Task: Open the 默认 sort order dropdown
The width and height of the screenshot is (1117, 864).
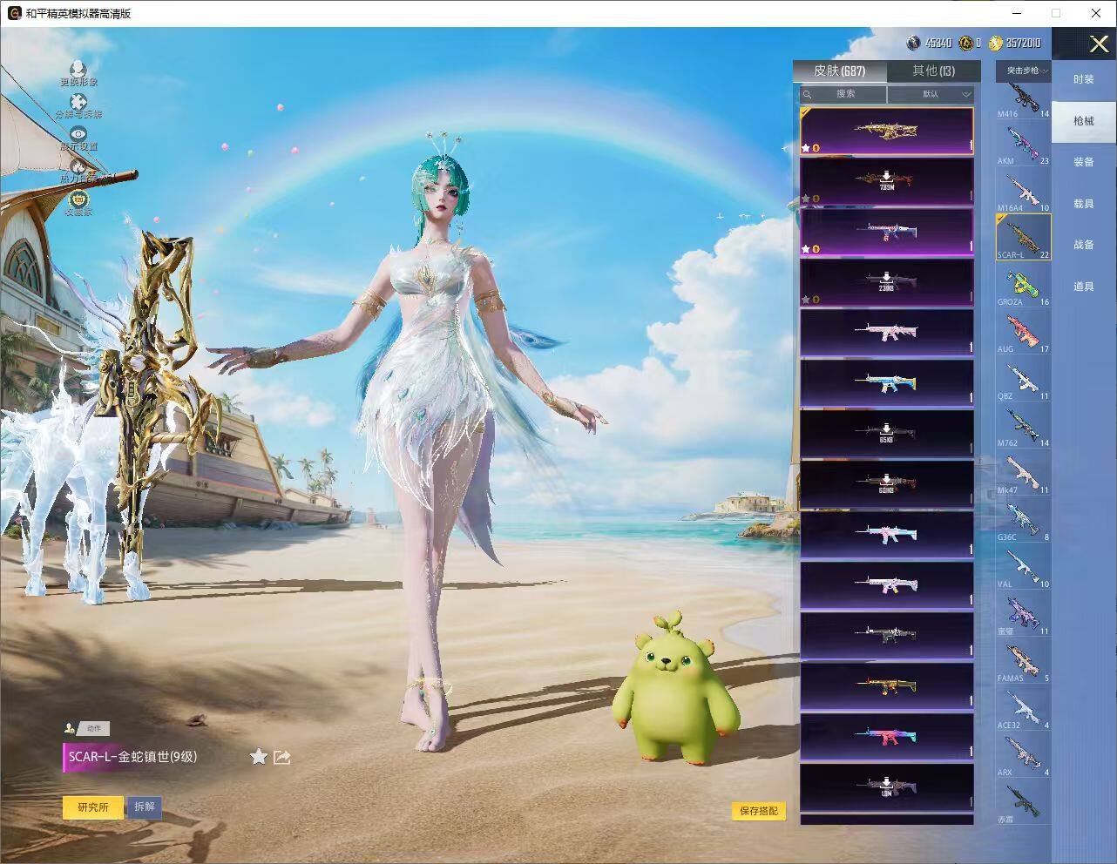Action: 931,94
